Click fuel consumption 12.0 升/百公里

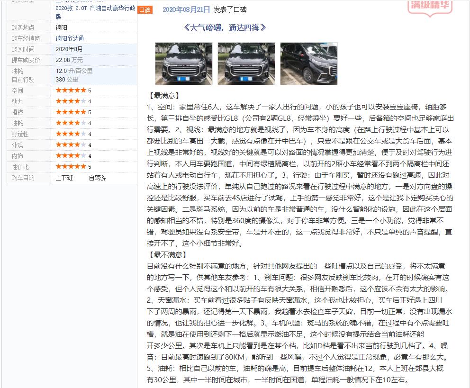coord(74,71)
